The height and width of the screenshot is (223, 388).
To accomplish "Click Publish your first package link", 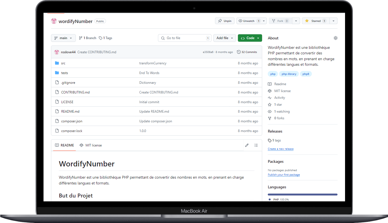I will pos(284,175).
